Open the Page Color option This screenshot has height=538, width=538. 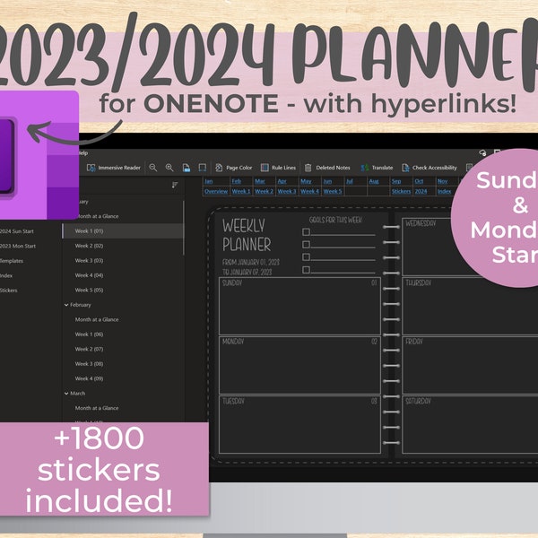click(234, 168)
